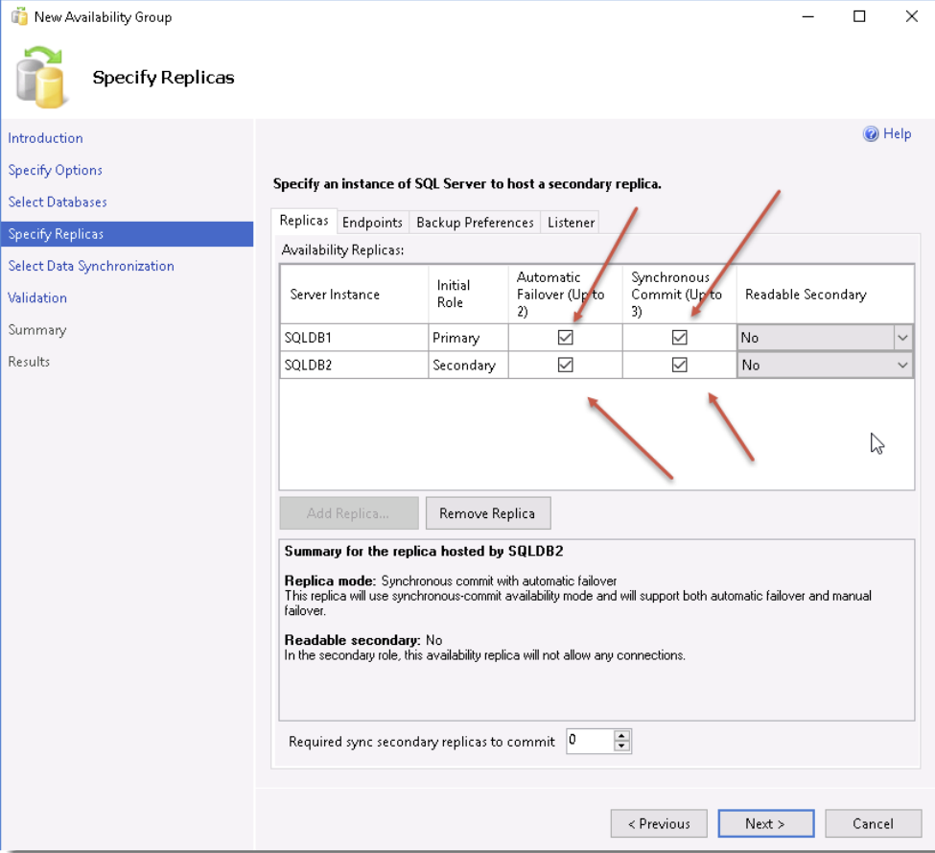Screen dimensions: 935x853
Task: Uncheck Automatic Failover for SQLDB1
Action: tap(565, 338)
